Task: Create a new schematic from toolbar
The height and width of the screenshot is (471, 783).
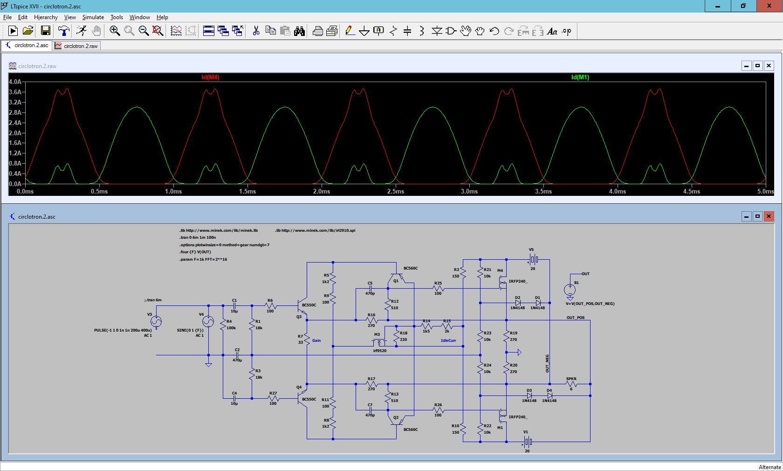Action: pos(13,31)
